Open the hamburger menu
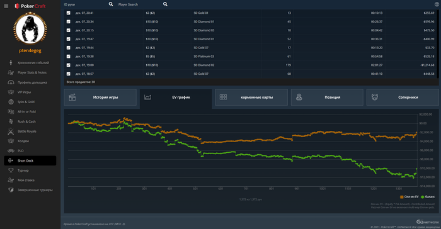This screenshot has height=229, width=441. 6,6
